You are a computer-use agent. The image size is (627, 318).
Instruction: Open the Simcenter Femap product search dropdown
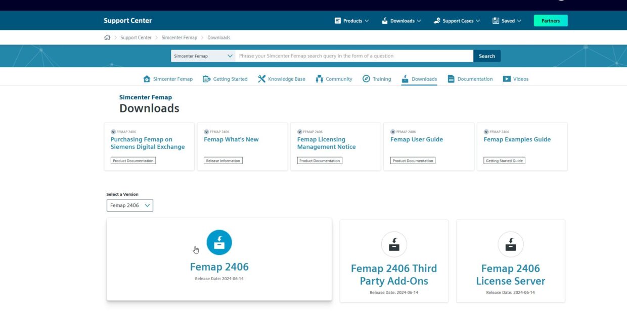point(203,56)
